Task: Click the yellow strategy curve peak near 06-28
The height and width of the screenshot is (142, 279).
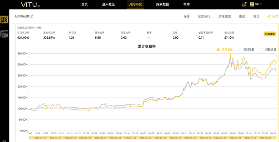Action: (230, 54)
